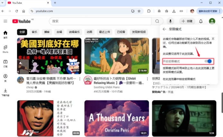
Task: Open Downloads (下载内容) in sidebar
Action: pos(5,92)
